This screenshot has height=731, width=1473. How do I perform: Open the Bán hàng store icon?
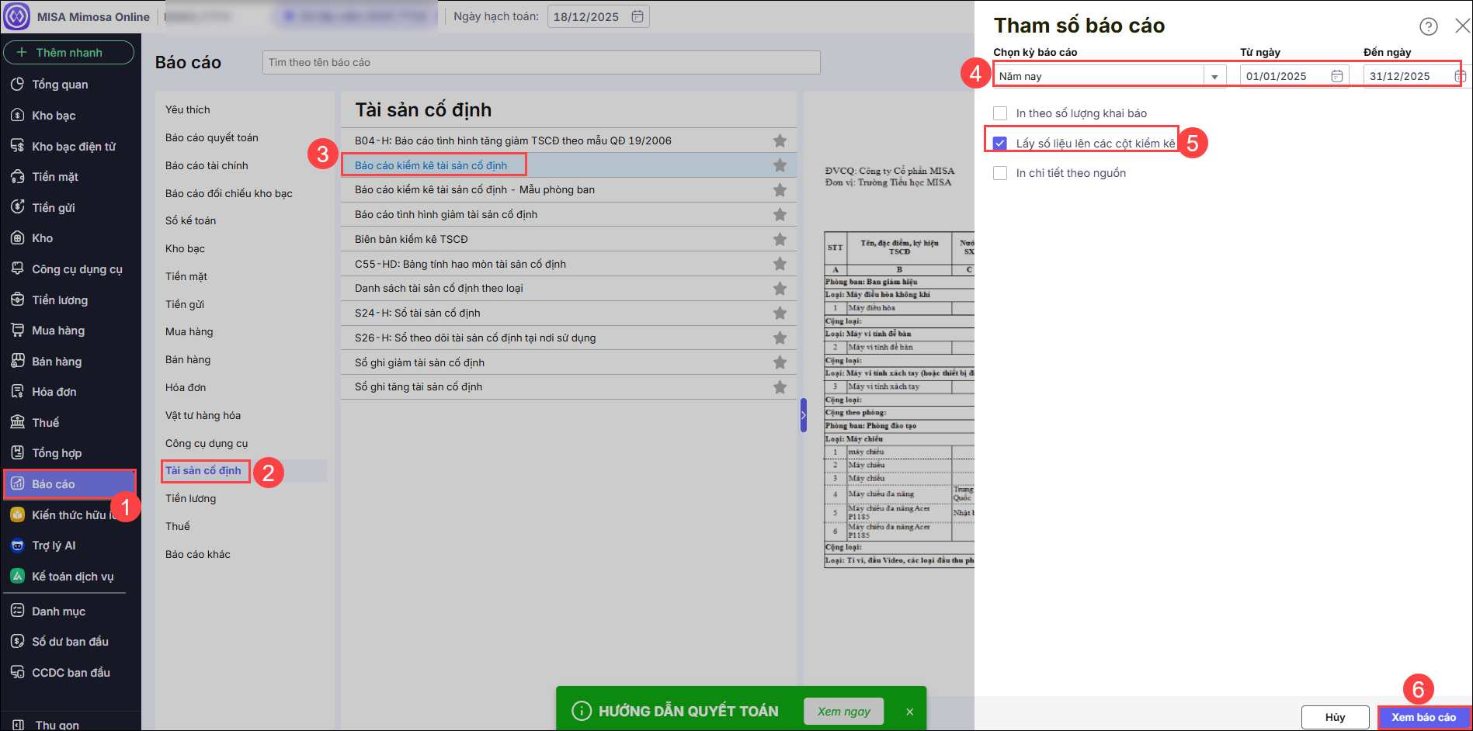coord(17,361)
